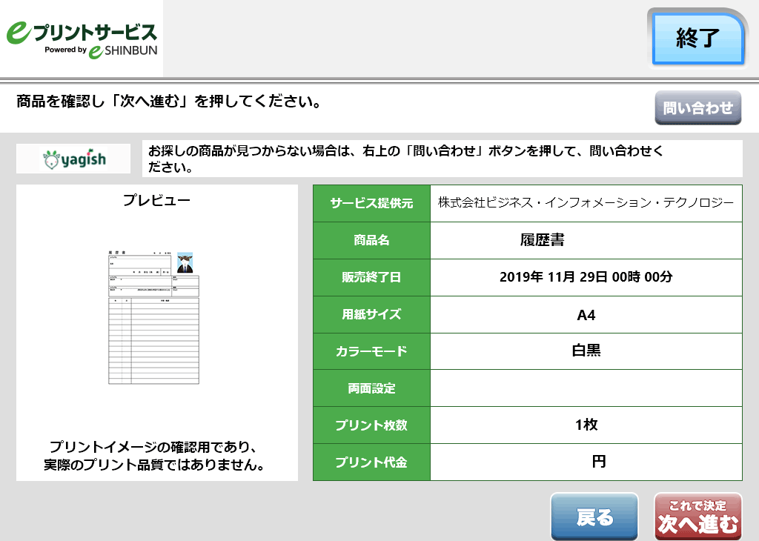
Task: Click the 両面設定 label cell
Action: point(372,388)
